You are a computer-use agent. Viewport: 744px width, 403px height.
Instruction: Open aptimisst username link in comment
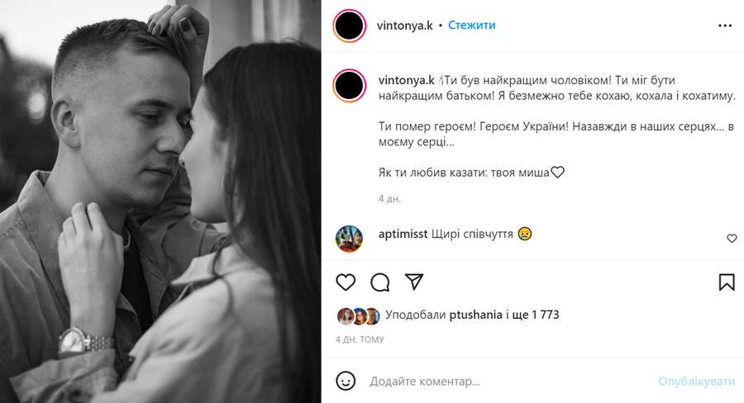click(403, 235)
